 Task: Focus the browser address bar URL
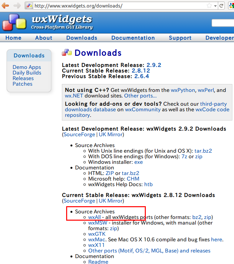coord(78,6)
